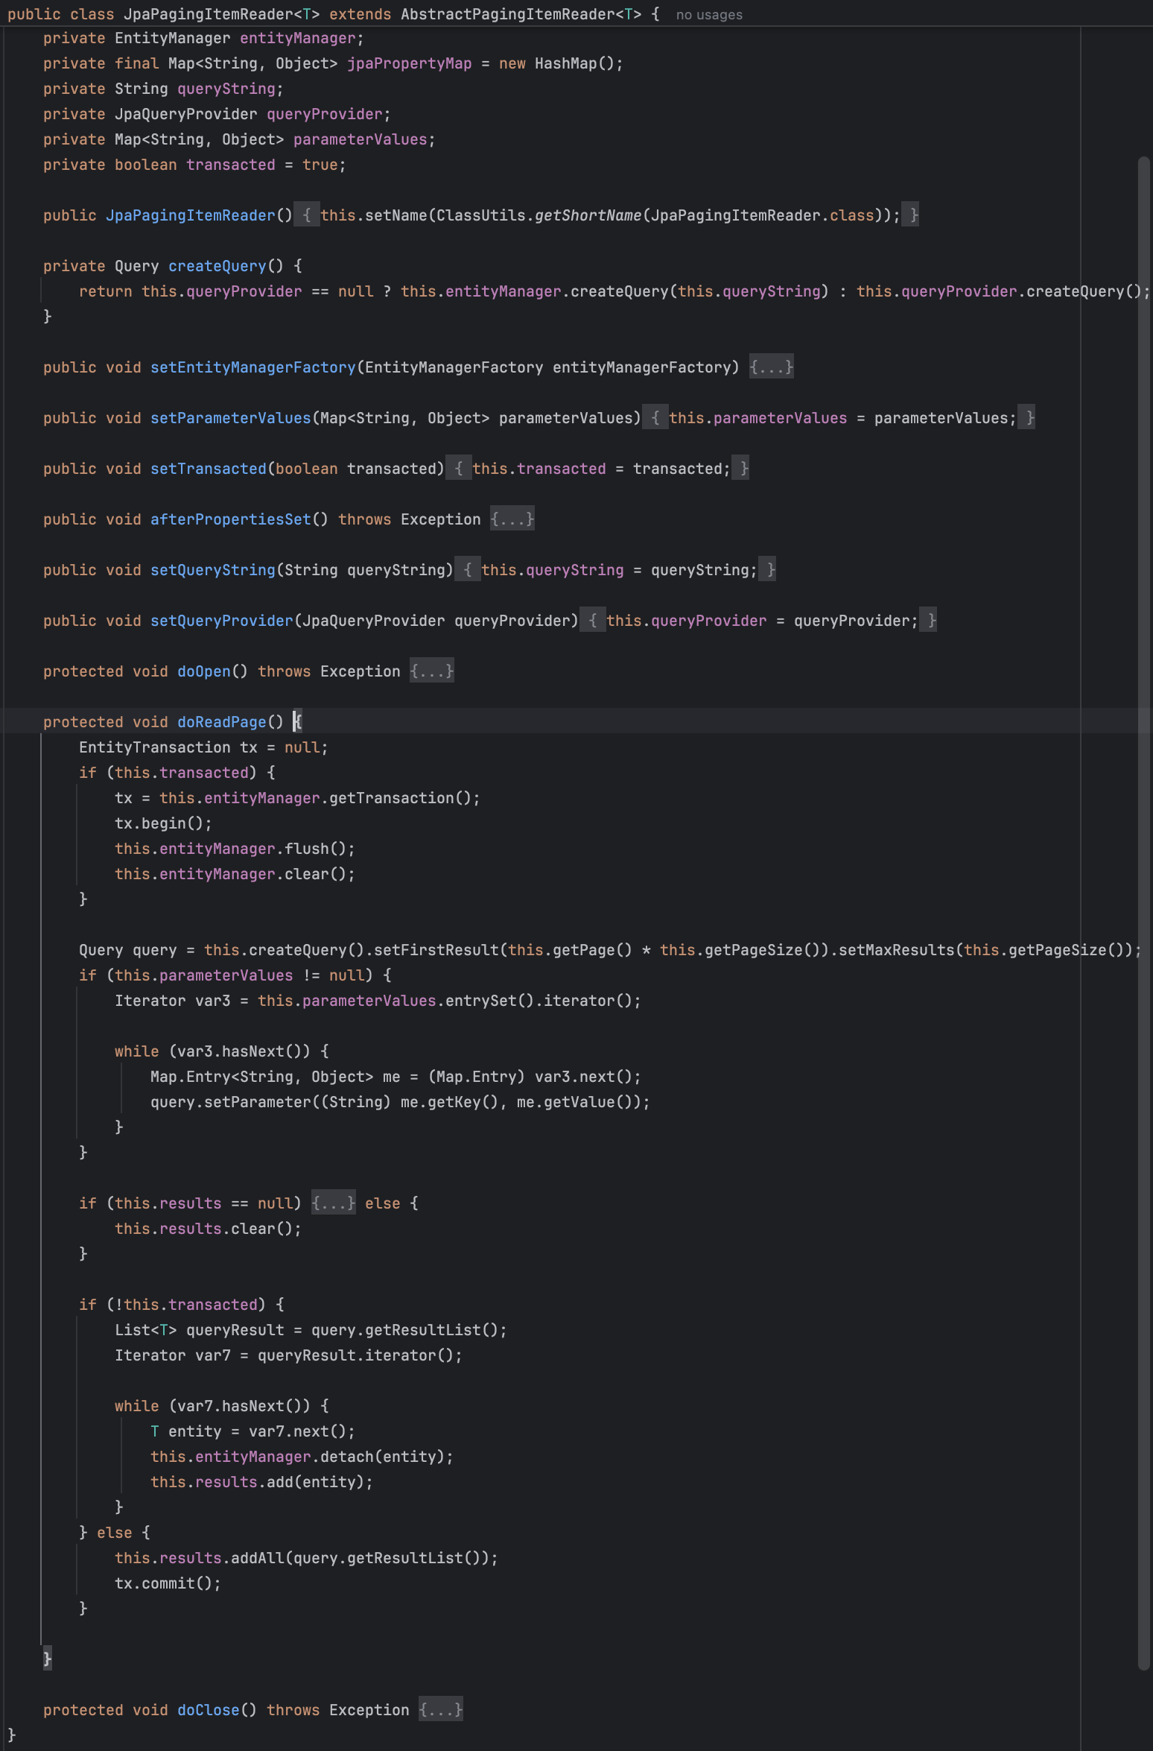The height and width of the screenshot is (1751, 1153).
Task: Click entityManager.detach(entity) call
Action: coord(302,1457)
